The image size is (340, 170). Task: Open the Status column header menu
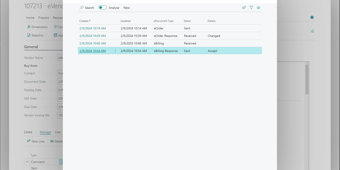click(187, 21)
